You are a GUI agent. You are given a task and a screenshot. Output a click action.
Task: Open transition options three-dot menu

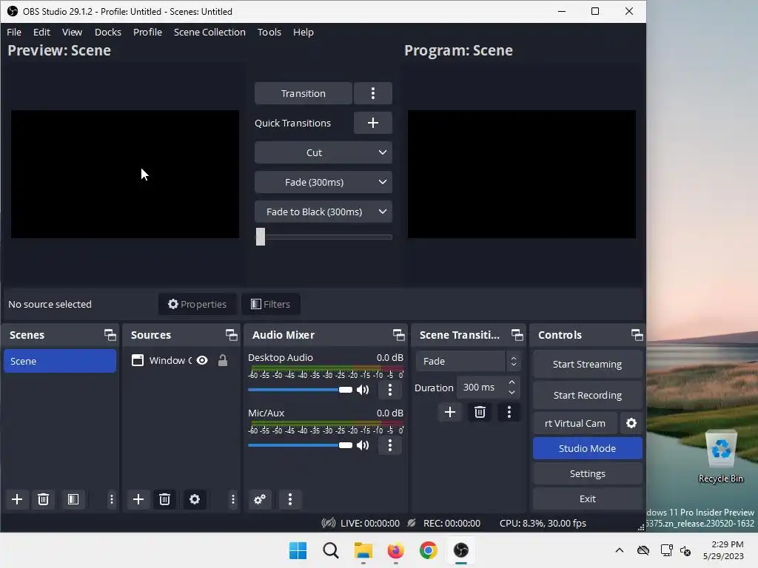[373, 93]
